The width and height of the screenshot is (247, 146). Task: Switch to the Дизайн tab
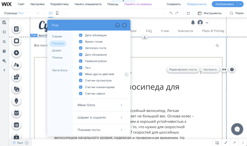pos(56,50)
